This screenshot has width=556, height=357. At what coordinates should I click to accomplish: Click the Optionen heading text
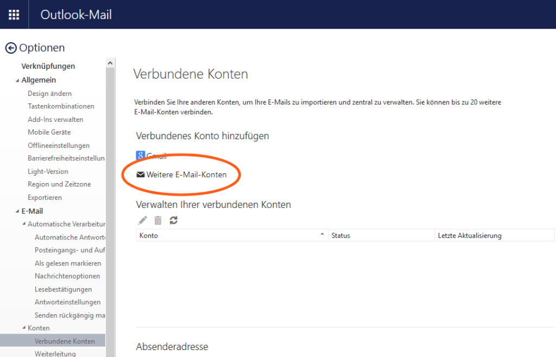(x=42, y=48)
